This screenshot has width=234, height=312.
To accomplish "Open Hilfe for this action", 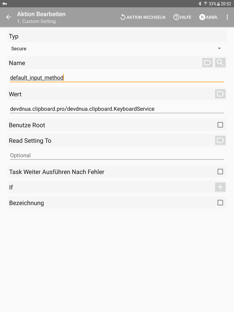I will pyautogui.click(x=182, y=17).
